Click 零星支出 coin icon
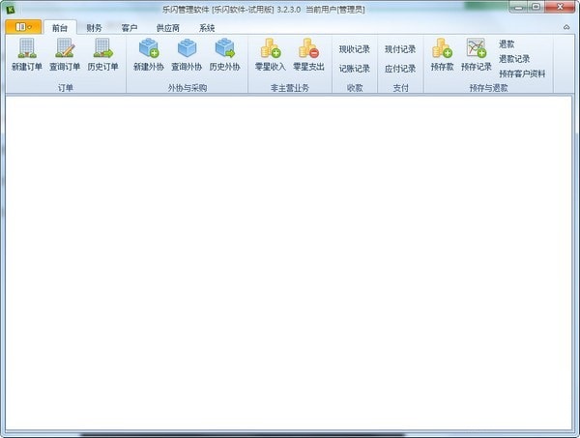This screenshot has height=438, width=580. 309,49
